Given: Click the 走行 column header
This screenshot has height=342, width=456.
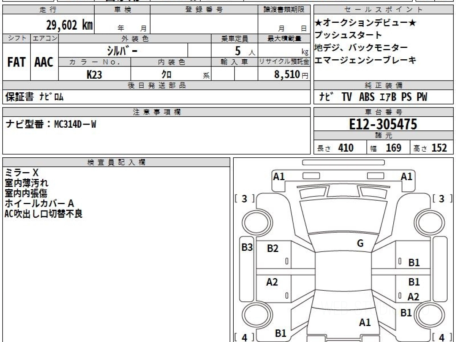Looking at the screenshot, I should tap(48, 10).
